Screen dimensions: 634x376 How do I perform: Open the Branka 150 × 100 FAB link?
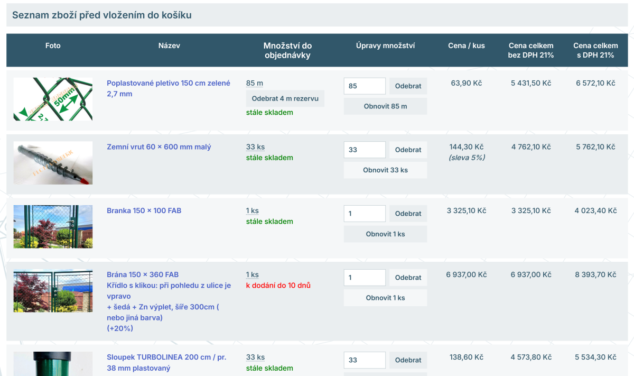tap(144, 210)
